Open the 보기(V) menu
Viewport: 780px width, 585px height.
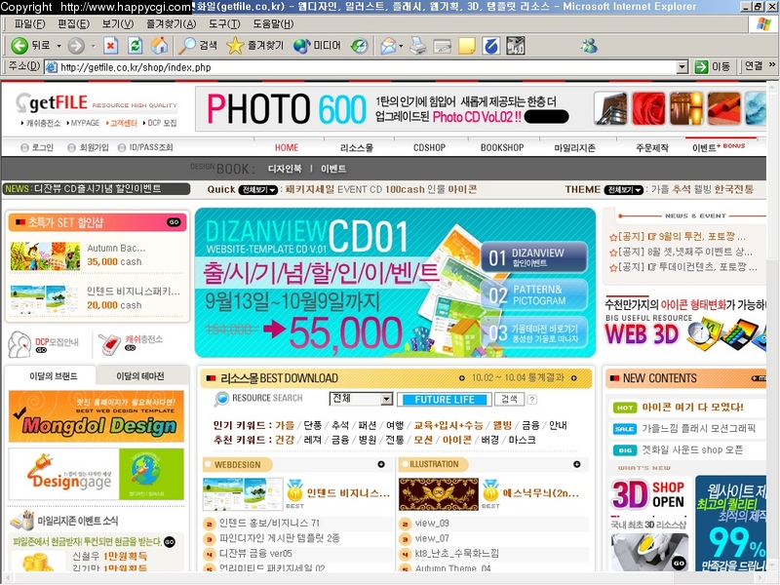coord(118,23)
